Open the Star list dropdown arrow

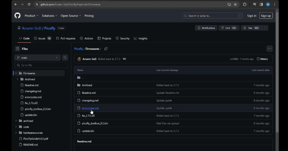pyautogui.click(x=265, y=28)
